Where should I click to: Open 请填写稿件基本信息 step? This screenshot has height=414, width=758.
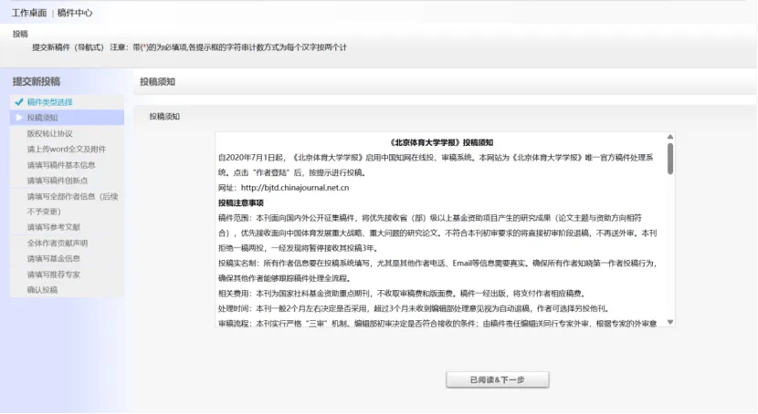(61, 165)
